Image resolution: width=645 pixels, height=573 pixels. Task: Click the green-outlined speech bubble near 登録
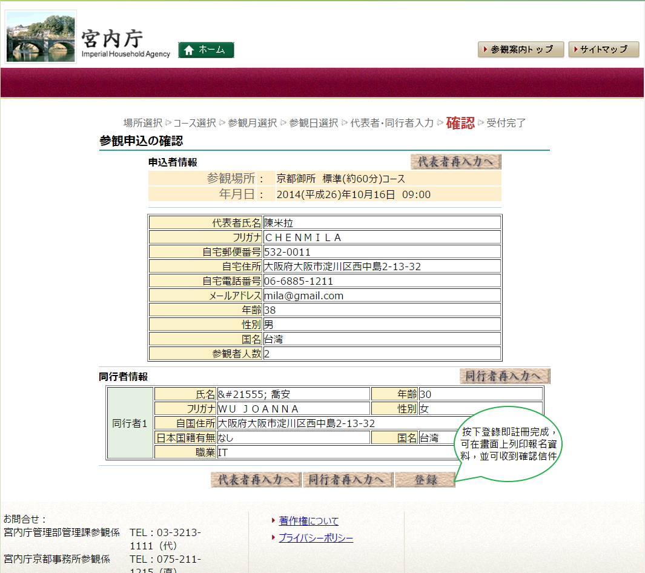tap(509, 445)
